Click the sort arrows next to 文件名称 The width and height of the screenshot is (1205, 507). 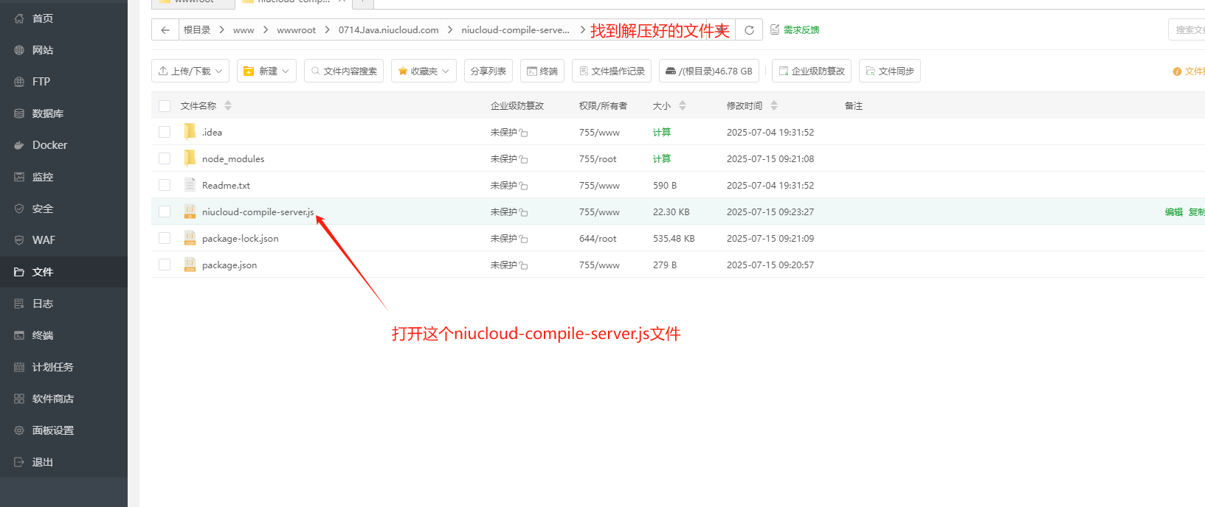coord(228,105)
